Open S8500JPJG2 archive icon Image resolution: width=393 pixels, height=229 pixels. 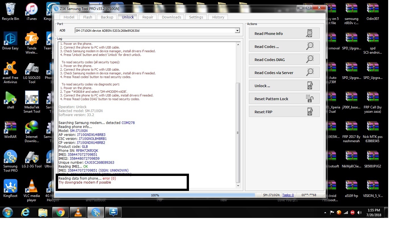click(x=373, y=159)
